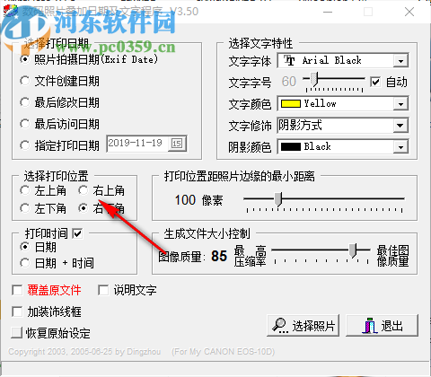Click the 最佳图像质量 label
Image resolution: width=431 pixels, height=377 pixels.
pyautogui.click(x=392, y=256)
